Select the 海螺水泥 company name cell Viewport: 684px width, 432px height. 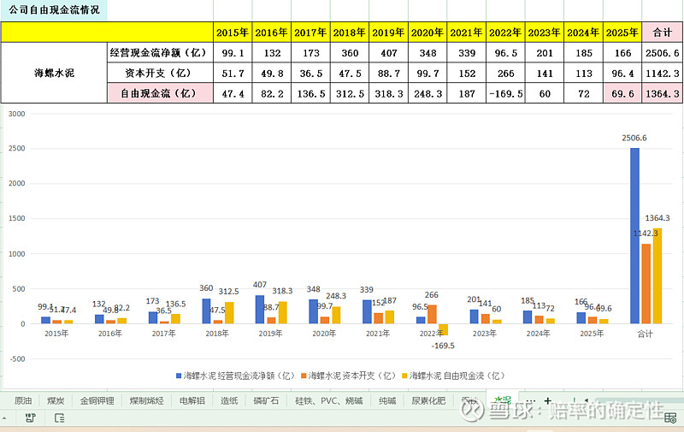coord(54,73)
